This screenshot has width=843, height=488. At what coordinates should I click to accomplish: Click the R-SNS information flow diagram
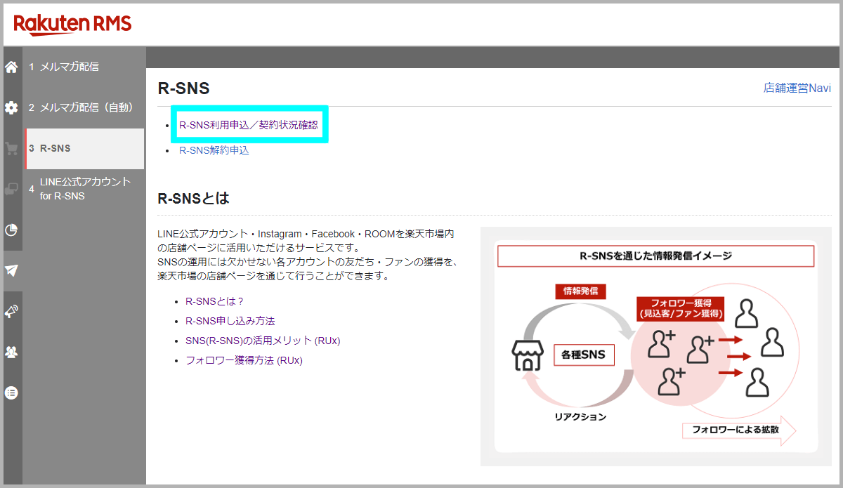tap(655, 346)
